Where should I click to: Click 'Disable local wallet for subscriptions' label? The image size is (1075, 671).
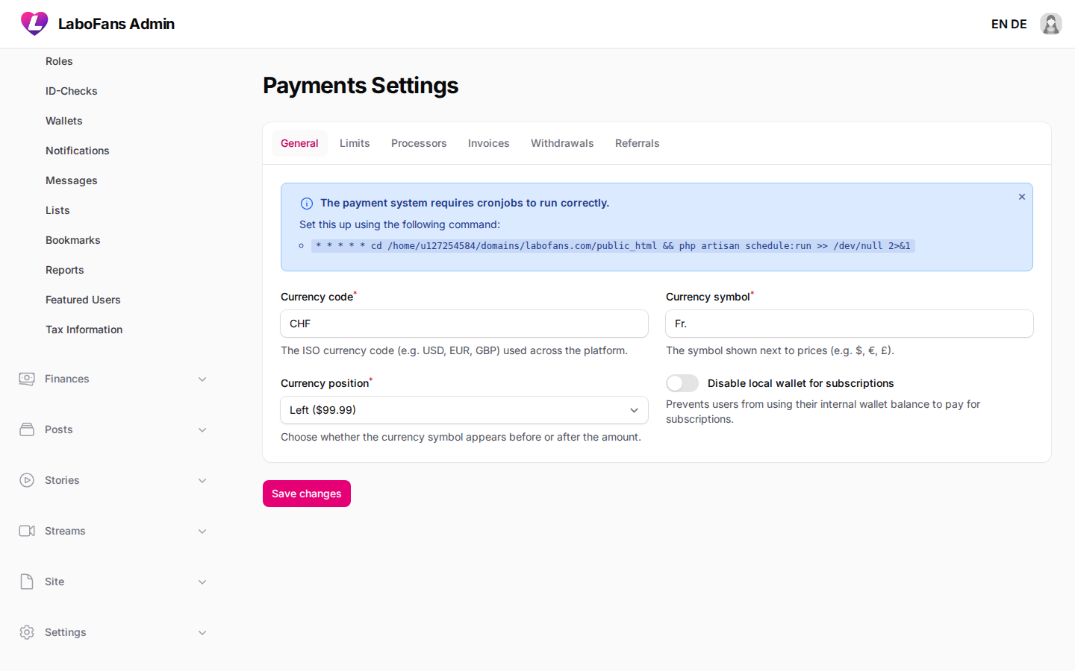801,383
